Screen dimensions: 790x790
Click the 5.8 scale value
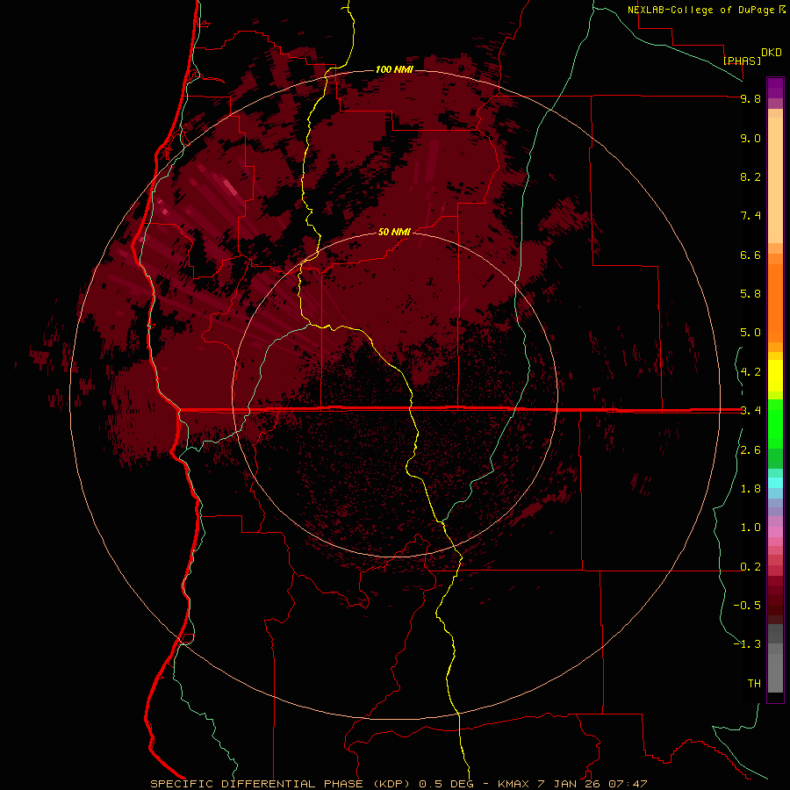[750, 294]
